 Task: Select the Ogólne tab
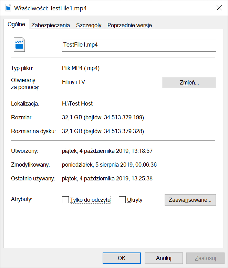[16, 24]
